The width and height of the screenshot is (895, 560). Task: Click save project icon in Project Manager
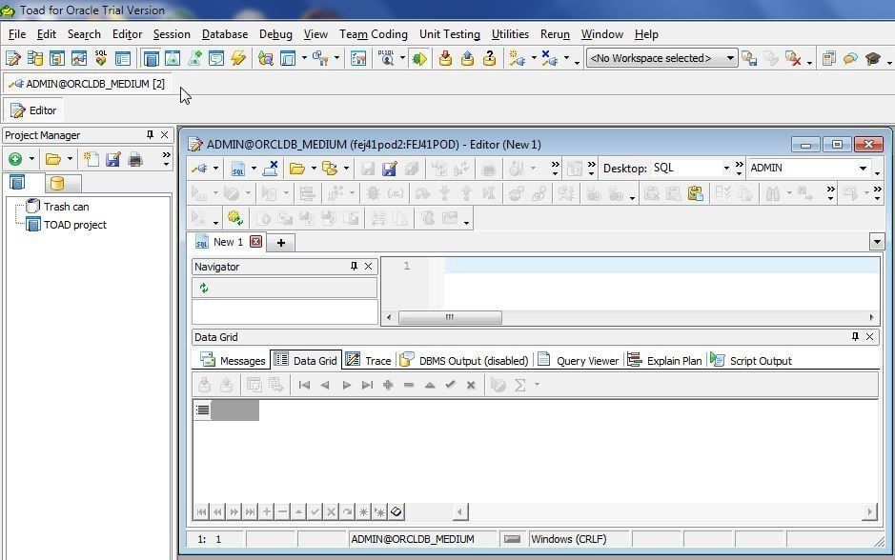pyautogui.click(x=113, y=159)
